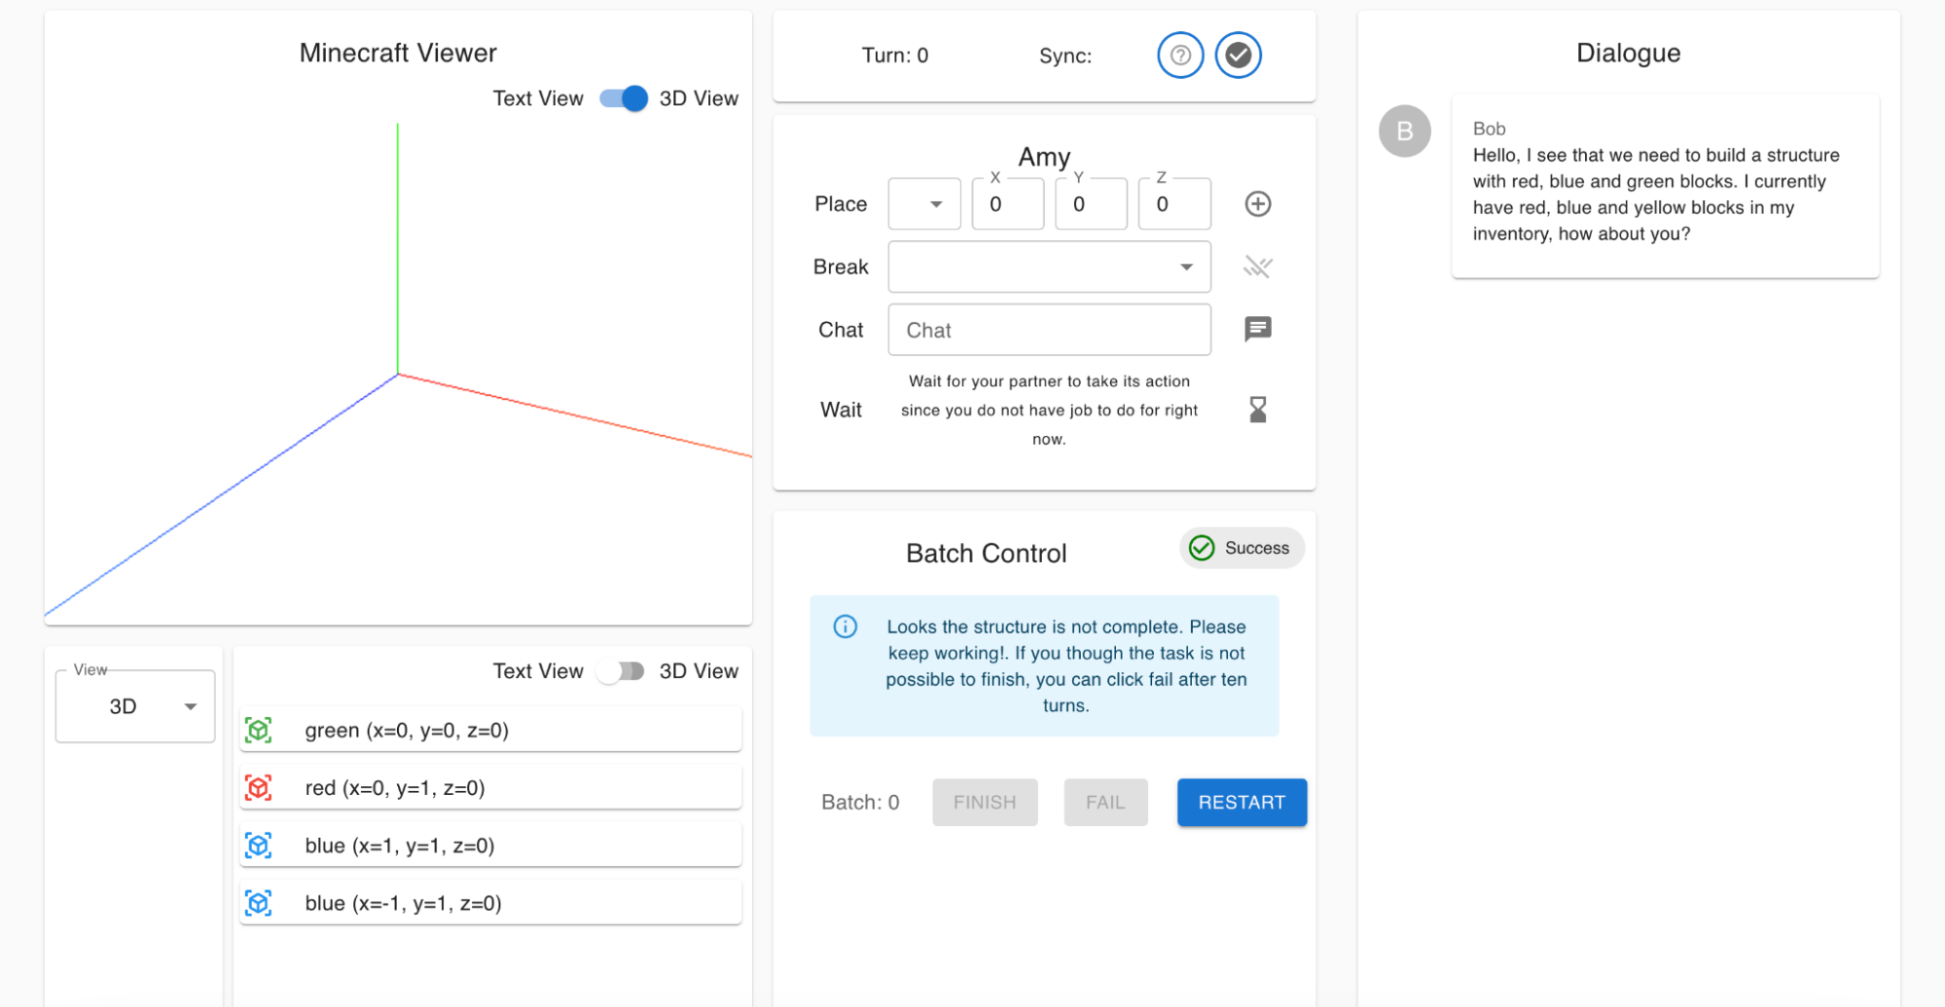The width and height of the screenshot is (1945, 1007).
Task: Click the 'Batch Control' heading
Action: (987, 554)
